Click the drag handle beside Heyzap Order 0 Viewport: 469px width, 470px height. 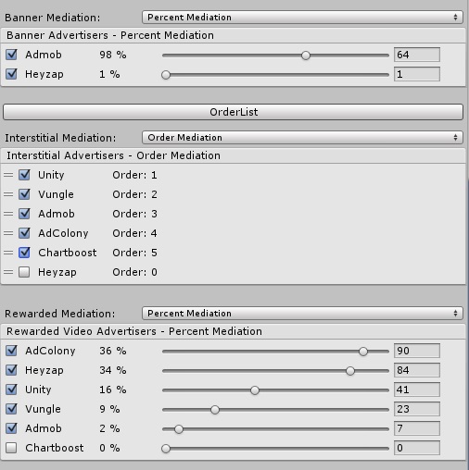tap(8, 272)
